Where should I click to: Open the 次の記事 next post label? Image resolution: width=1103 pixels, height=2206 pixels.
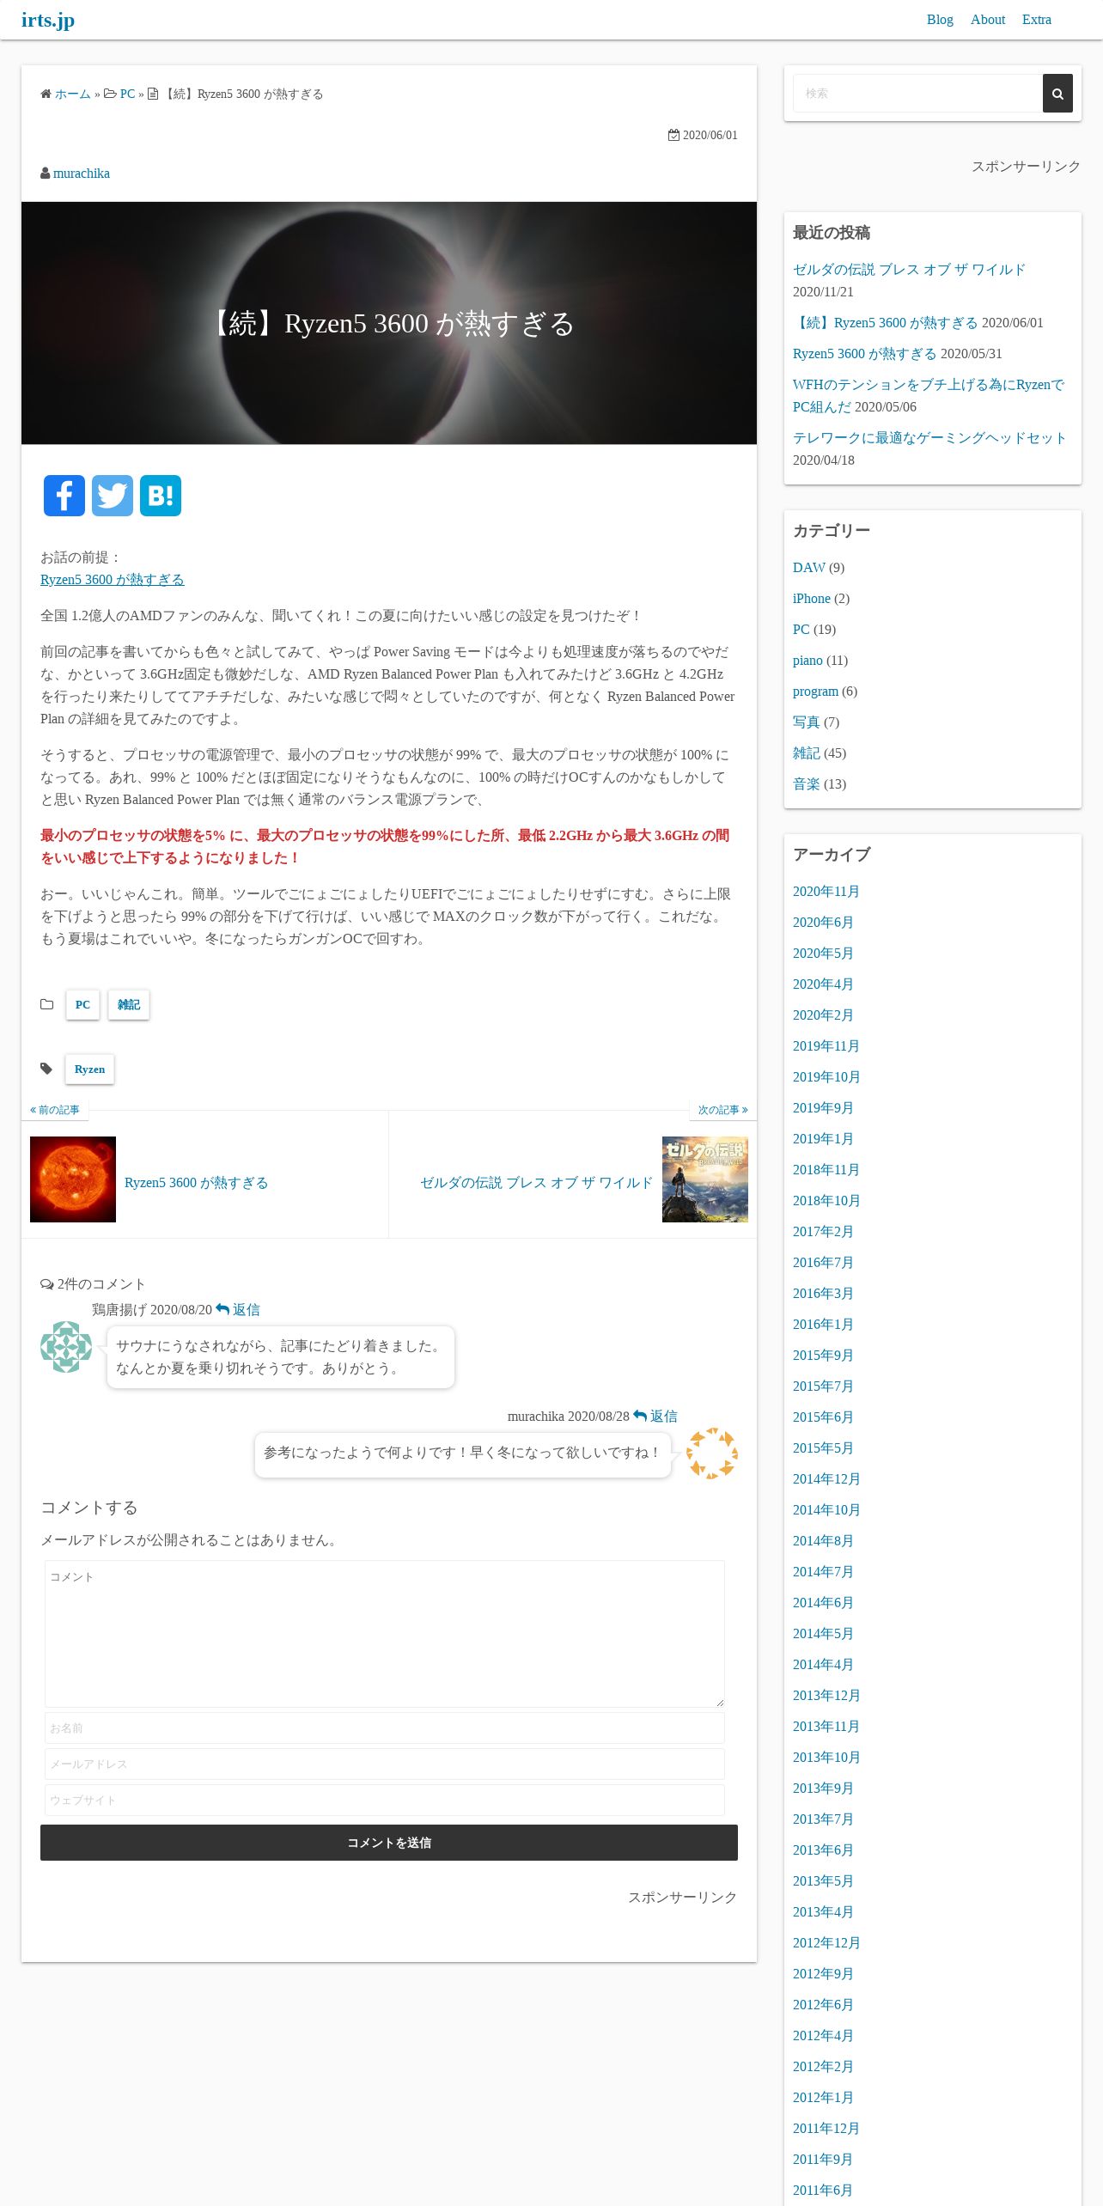tap(722, 1110)
